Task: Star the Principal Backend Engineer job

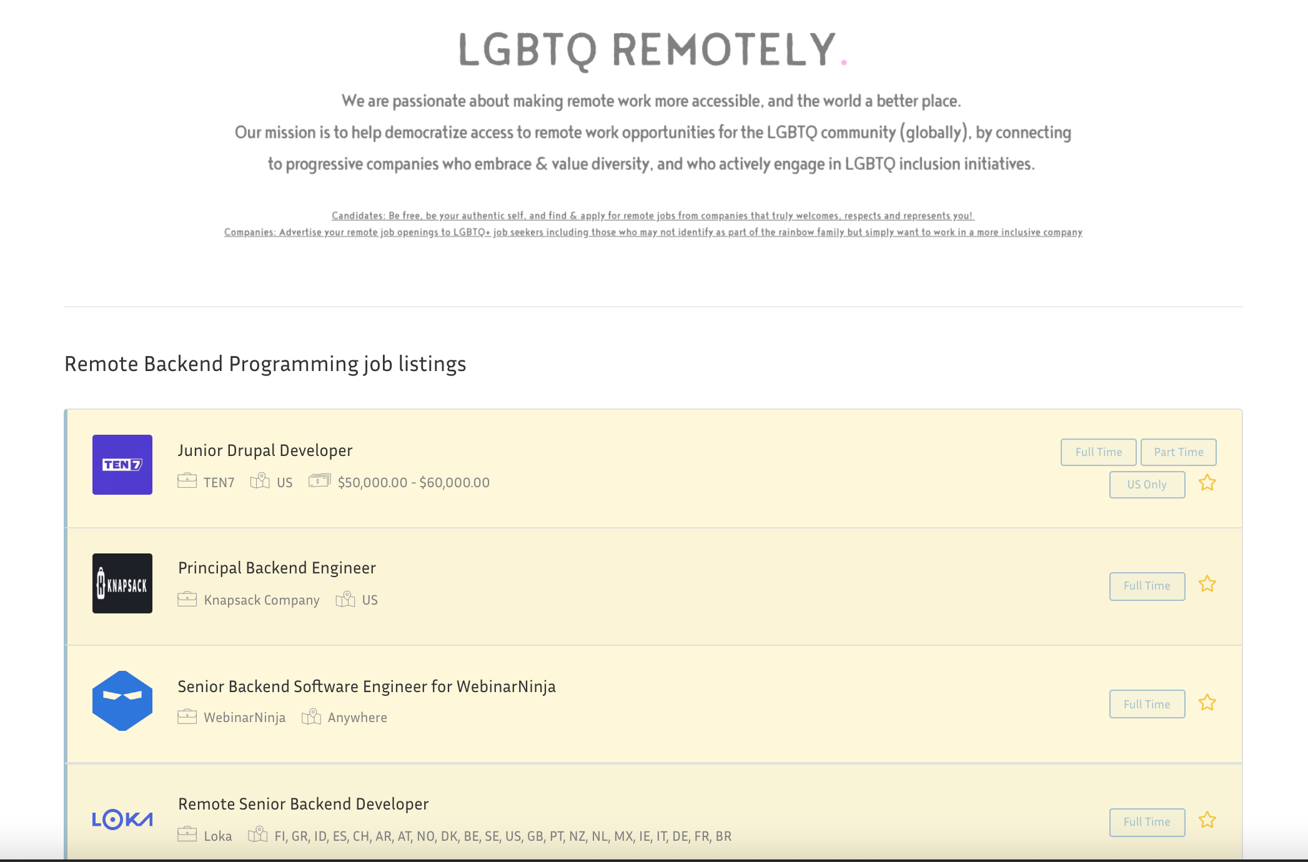Action: tap(1207, 585)
